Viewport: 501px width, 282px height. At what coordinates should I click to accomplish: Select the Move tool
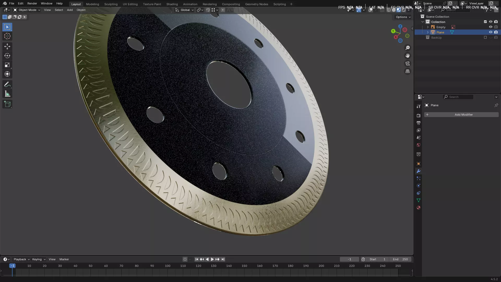click(7, 46)
